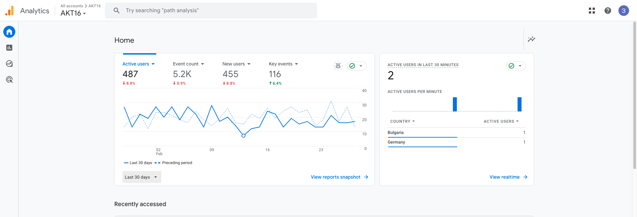Open the Country dimension dropdown
Viewport: 637px width, 217px height.
402,121
